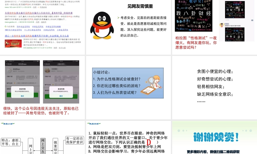The image size is (257, 154).
Task: Click the red letter D answer mark
Action: click(148, 142)
